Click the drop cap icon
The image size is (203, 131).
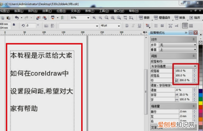[x=162, y=26]
